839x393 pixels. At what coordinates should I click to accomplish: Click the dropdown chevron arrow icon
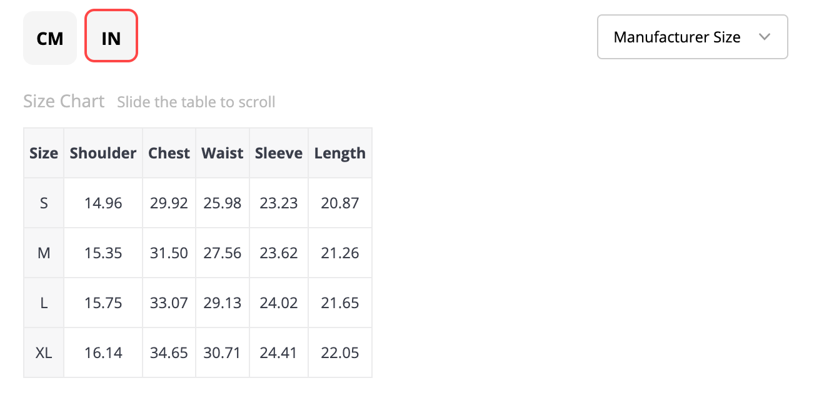point(764,37)
